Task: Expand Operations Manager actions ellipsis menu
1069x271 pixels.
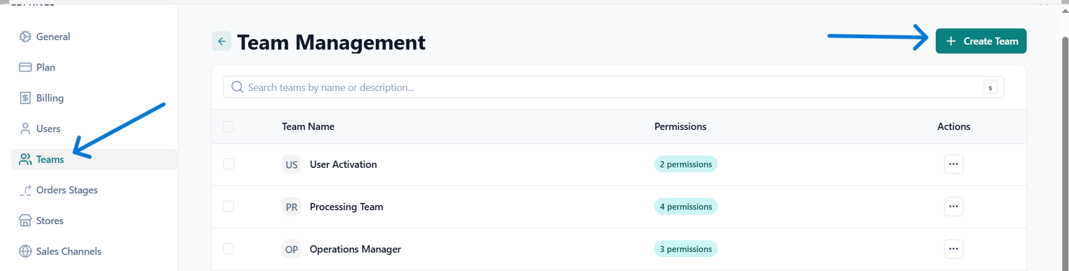Action: pos(954,249)
